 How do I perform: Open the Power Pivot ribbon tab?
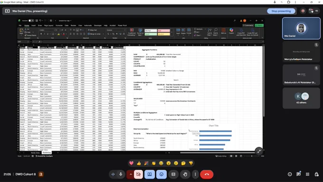[x=123, y=26]
